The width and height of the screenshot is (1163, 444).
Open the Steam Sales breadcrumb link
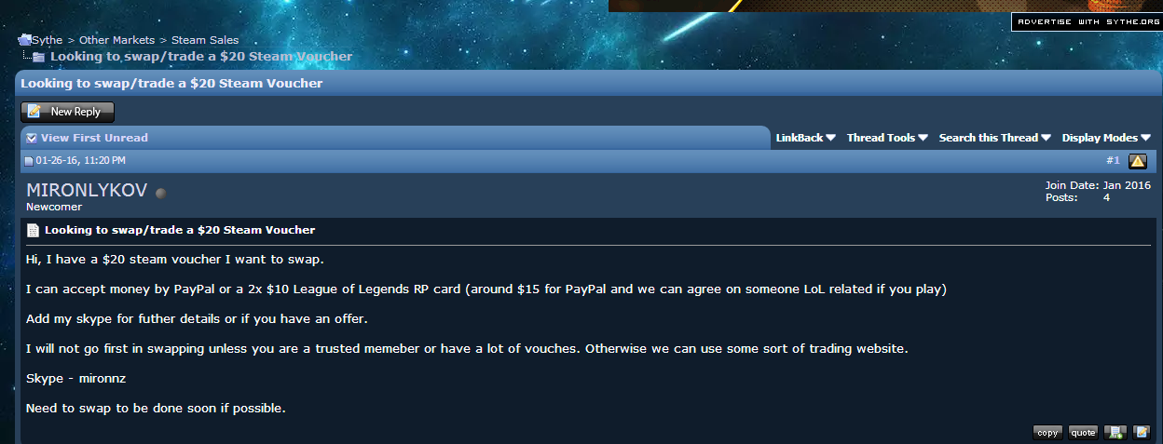[x=205, y=40]
